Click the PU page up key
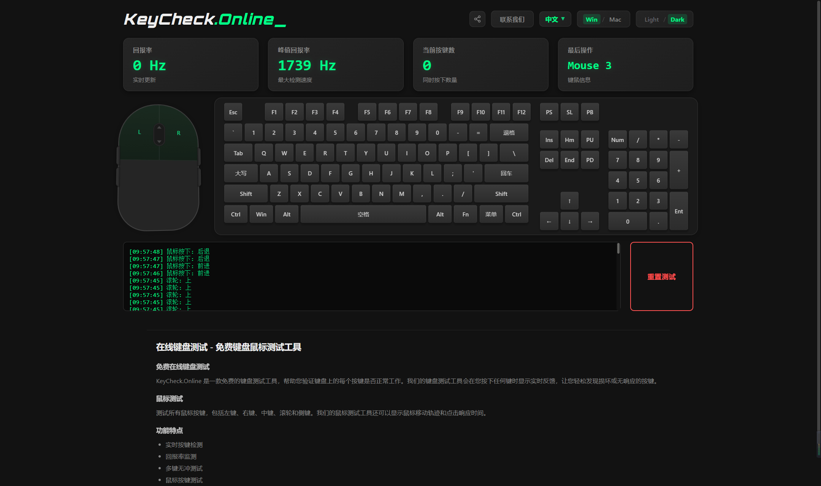The image size is (821, 486). pos(590,140)
